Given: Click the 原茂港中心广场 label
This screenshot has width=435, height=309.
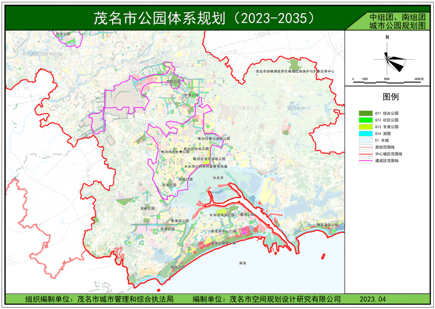Looking at the screenshot, I should pos(223,231).
